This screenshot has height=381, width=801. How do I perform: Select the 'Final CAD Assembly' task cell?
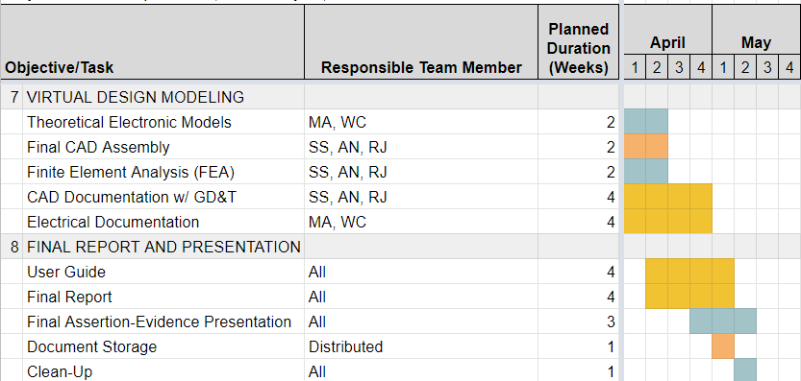pyautogui.click(x=163, y=147)
